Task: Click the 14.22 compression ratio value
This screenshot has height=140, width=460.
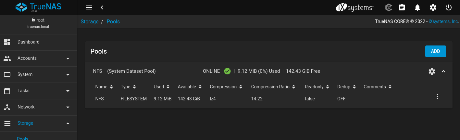Action: [x=257, y=99]
